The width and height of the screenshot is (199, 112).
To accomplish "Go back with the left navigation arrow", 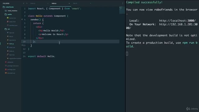I will coord(24,3).
